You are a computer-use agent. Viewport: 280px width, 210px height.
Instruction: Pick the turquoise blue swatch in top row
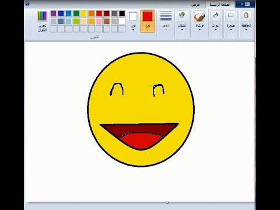[x=68, y=13]
